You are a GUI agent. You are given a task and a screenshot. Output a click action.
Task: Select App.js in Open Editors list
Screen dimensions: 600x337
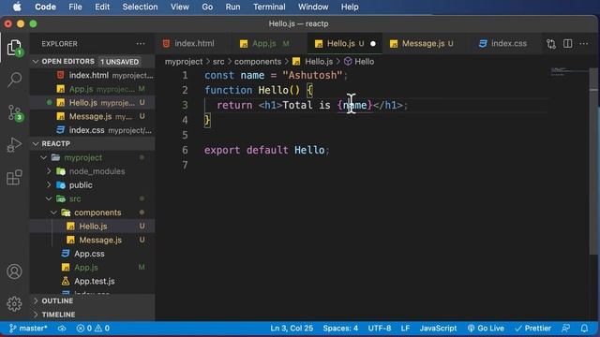click(x=92, y=89)
